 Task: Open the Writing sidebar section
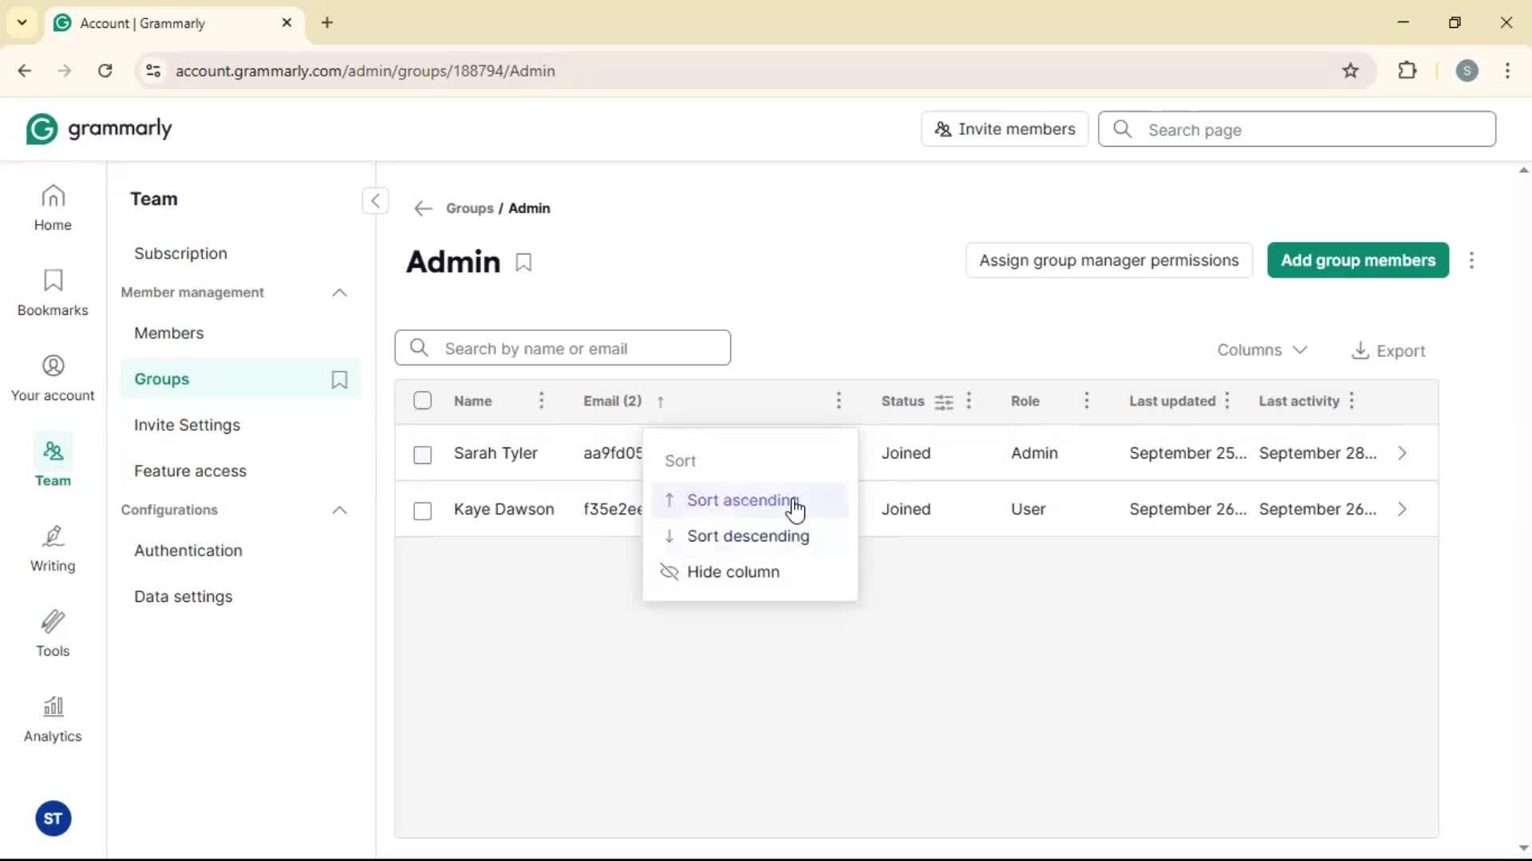[53, 548]
